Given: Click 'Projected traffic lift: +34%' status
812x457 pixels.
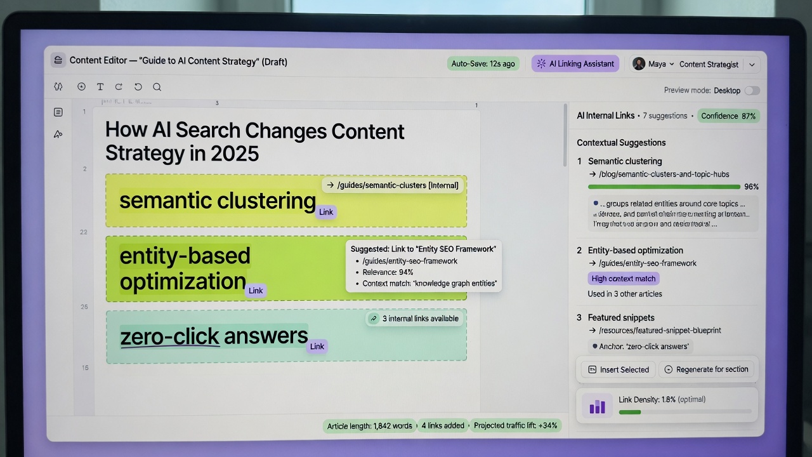Looking at the screenshot, I should (515, 425).
